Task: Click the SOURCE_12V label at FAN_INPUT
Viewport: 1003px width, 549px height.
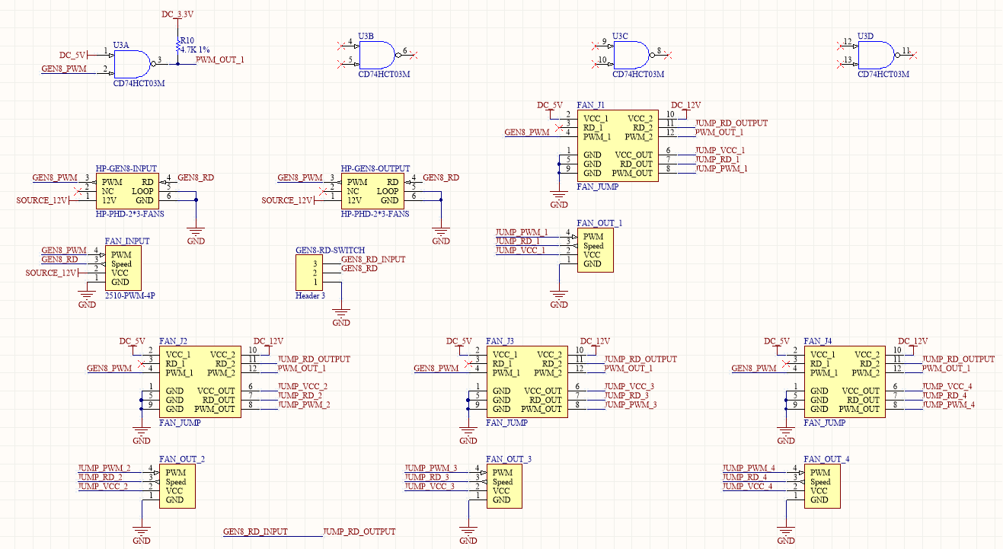Action: click(x=51, y=273)
